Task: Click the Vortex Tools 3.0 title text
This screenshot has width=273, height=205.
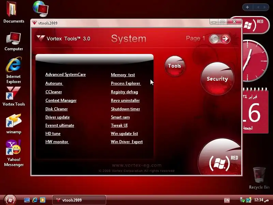Action: click(68, 39)
